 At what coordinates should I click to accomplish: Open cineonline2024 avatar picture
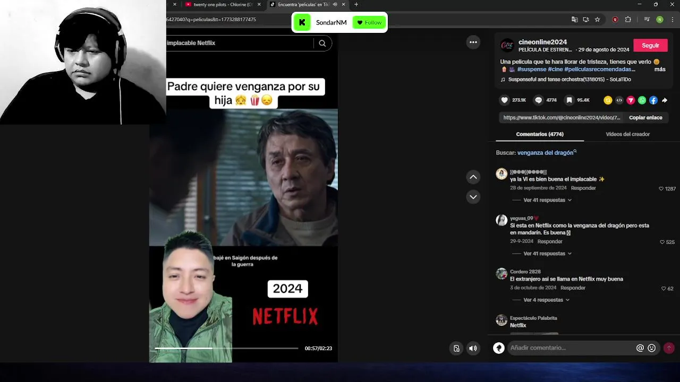(x=507, y=45)
